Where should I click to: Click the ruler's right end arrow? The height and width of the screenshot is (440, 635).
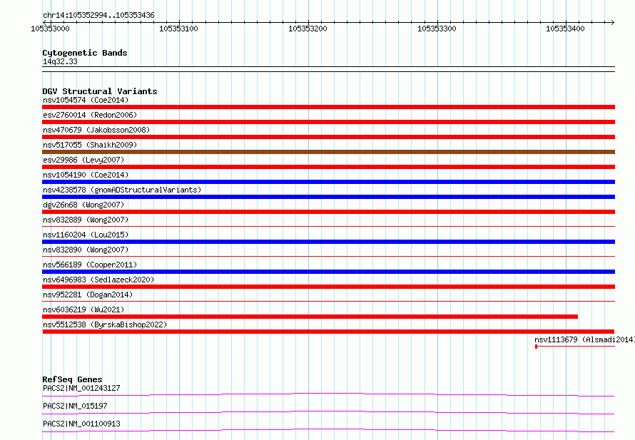(x=613, y=22)
